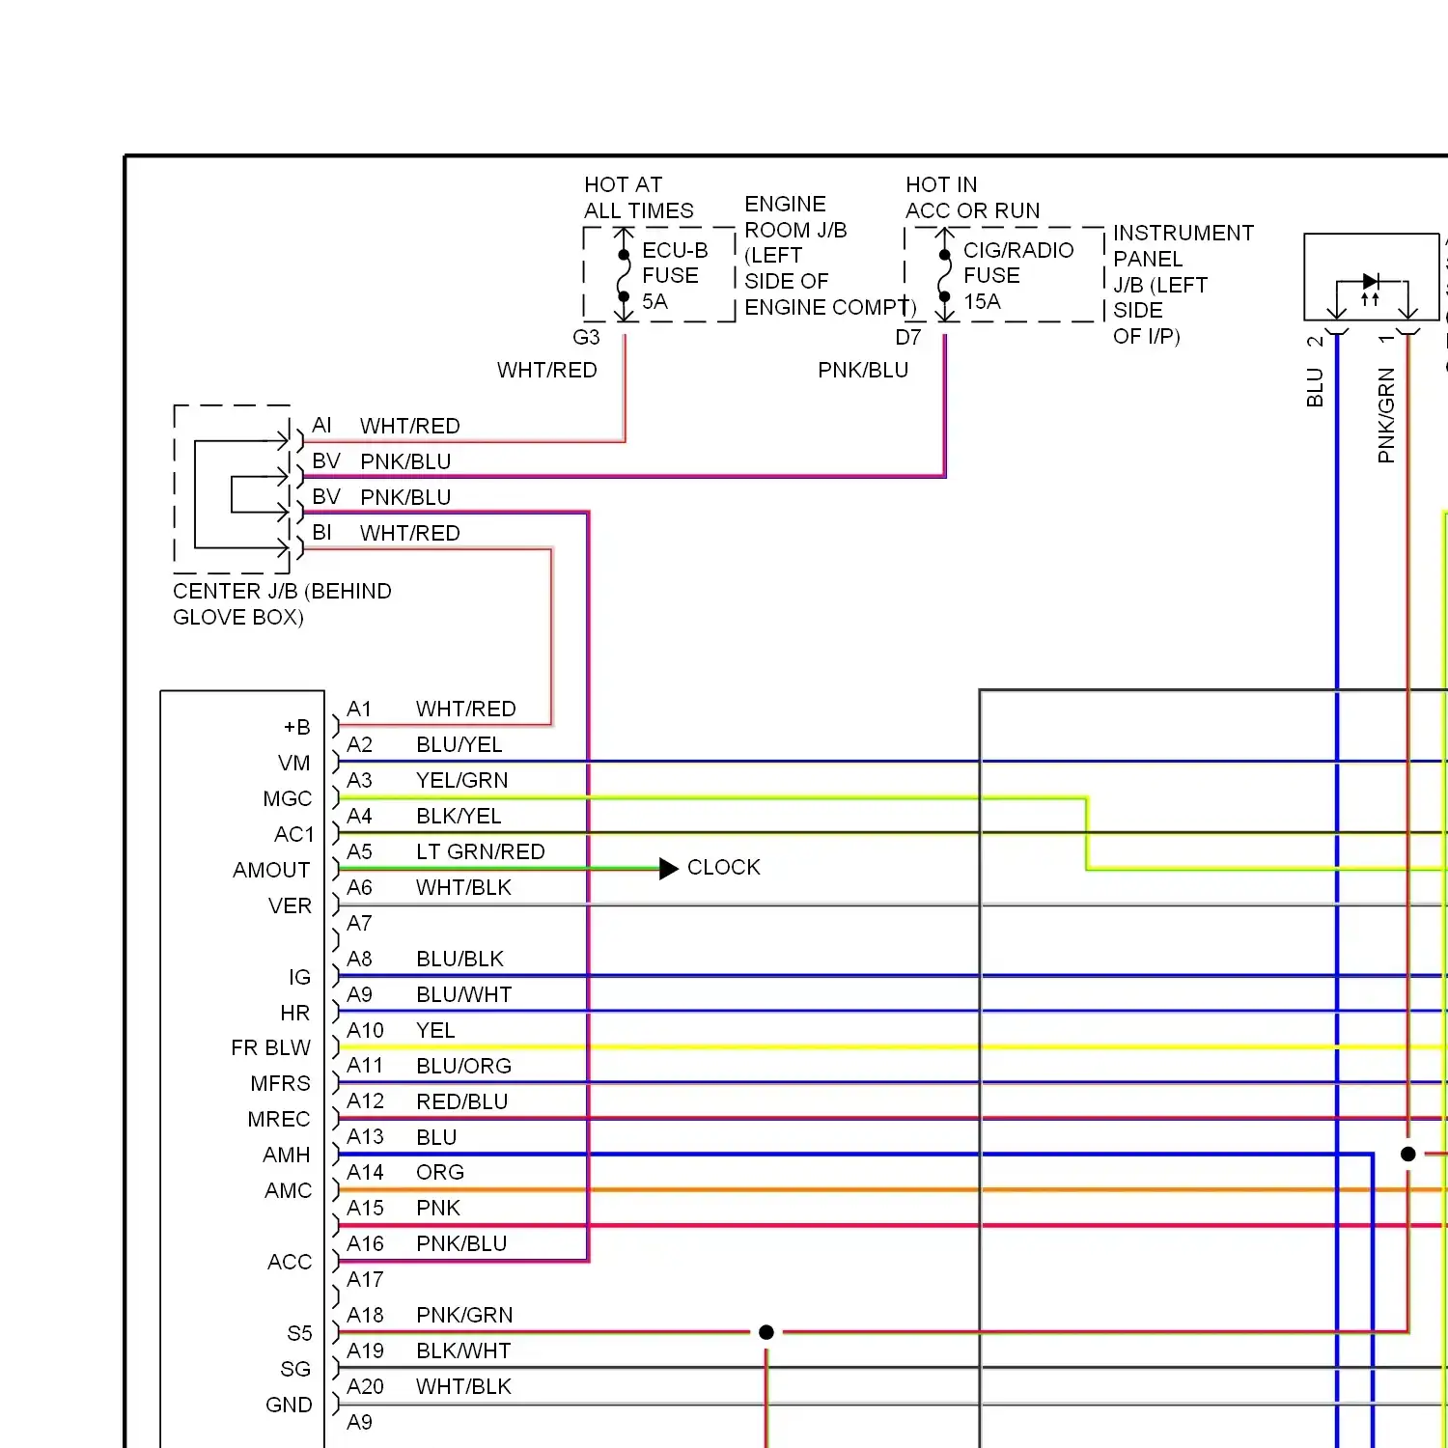This screenshot has height=1448, width=1448.
Task: Select the CENTER J/B (BEHIND GLOVE BOX) caption
Action: (x=282, y=604)
